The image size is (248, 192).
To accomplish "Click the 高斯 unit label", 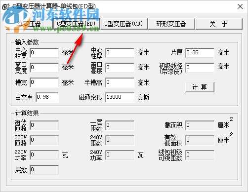I will pyautogui.click(x=143, y=98).
